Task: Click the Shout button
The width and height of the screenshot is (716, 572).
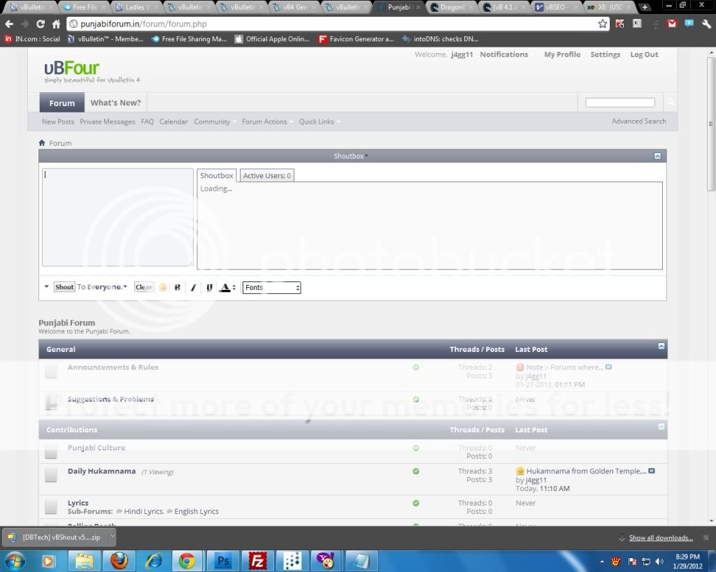Action: click(64, 287)
